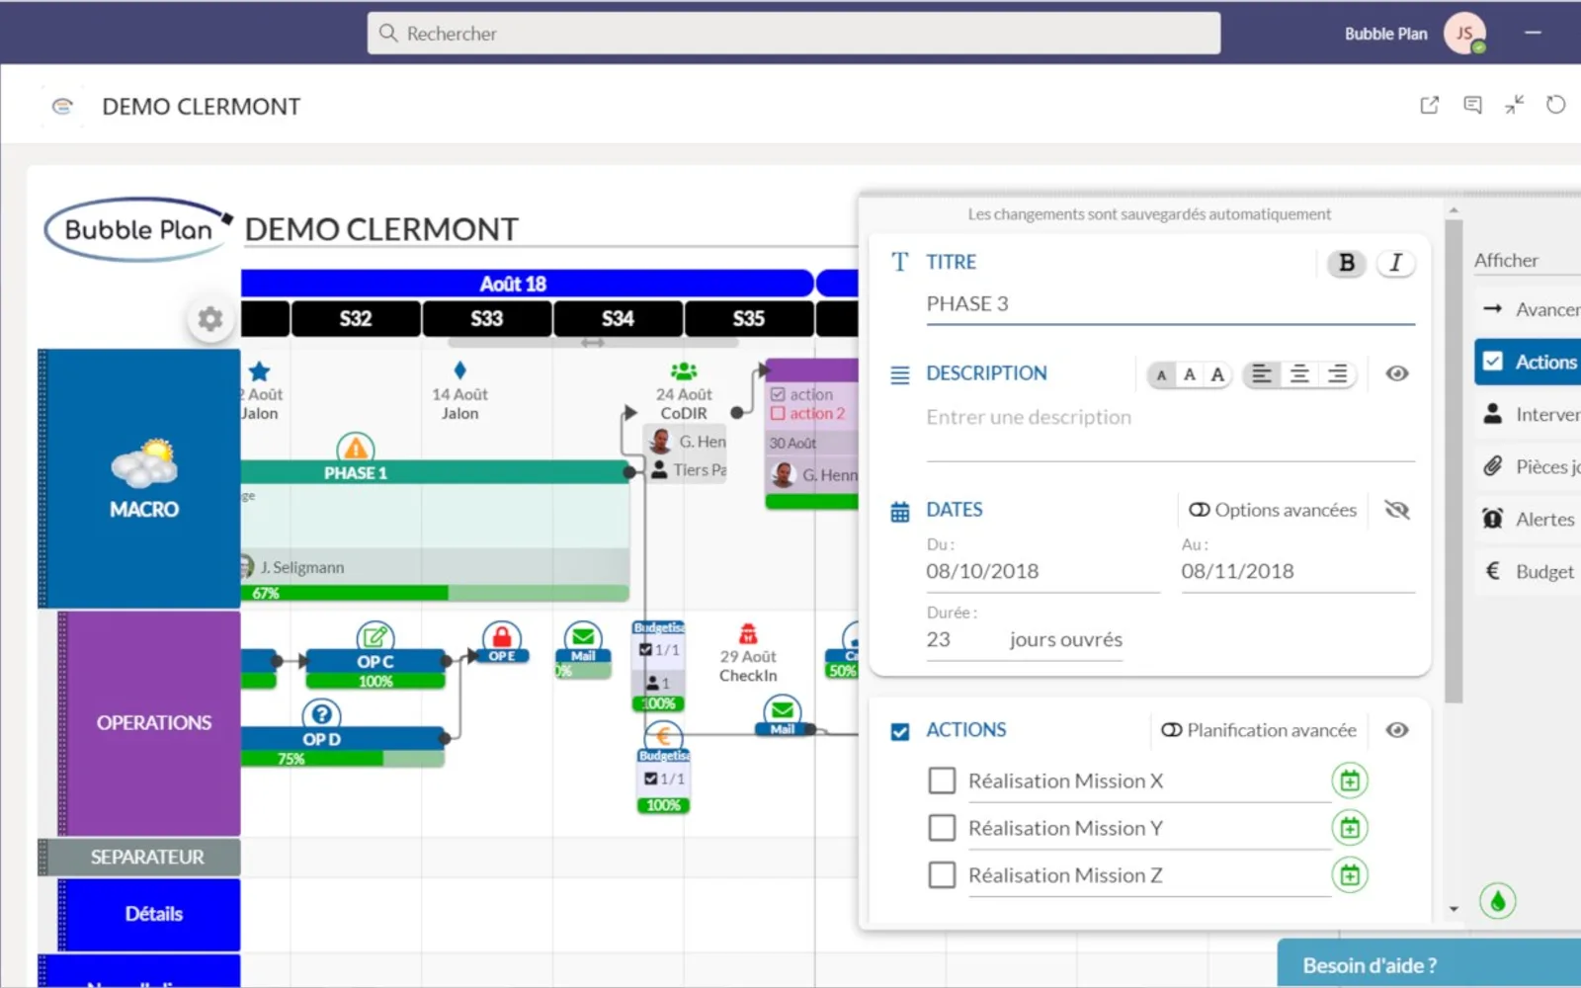Apply bold to the title
1581x988 pixels.
pos(1346,263)
